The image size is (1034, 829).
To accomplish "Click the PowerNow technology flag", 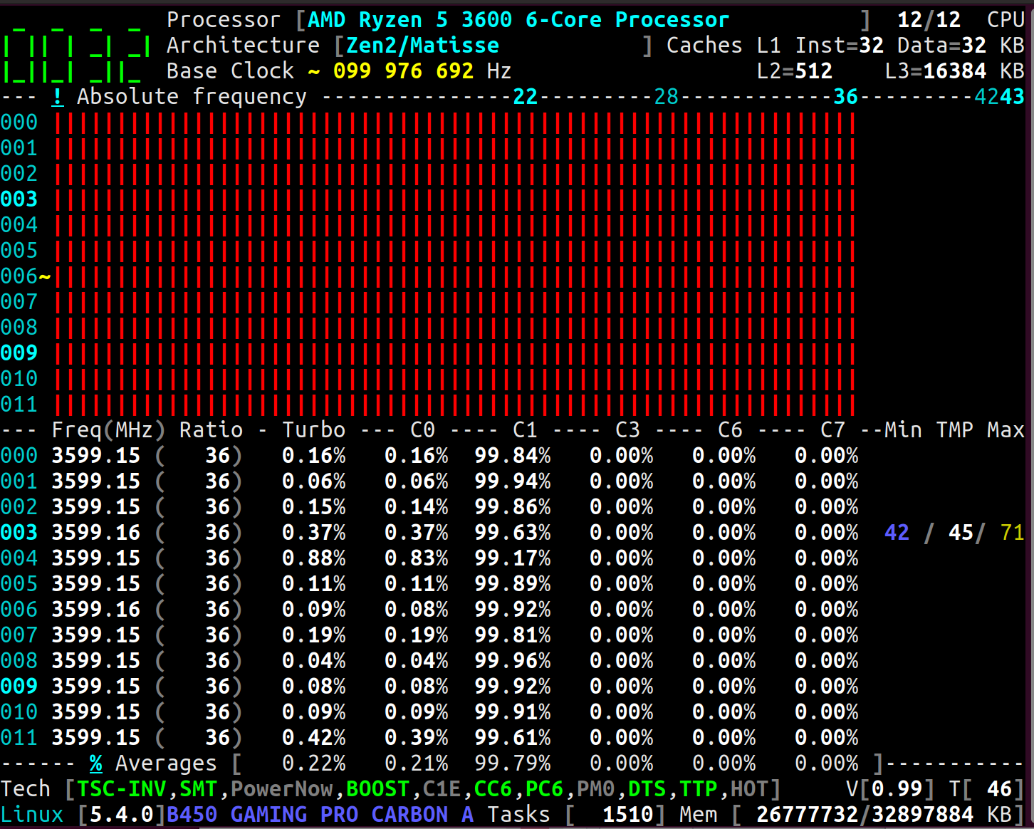I will [281, 789].
